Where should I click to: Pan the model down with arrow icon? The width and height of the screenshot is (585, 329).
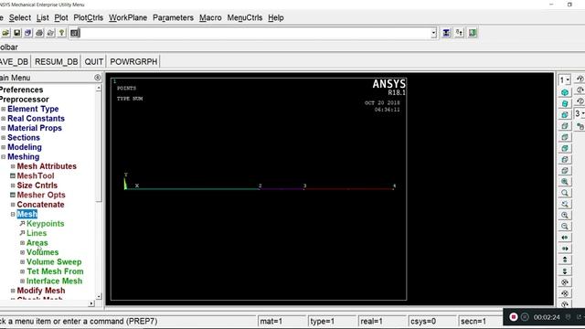click(x=565, y=271)
